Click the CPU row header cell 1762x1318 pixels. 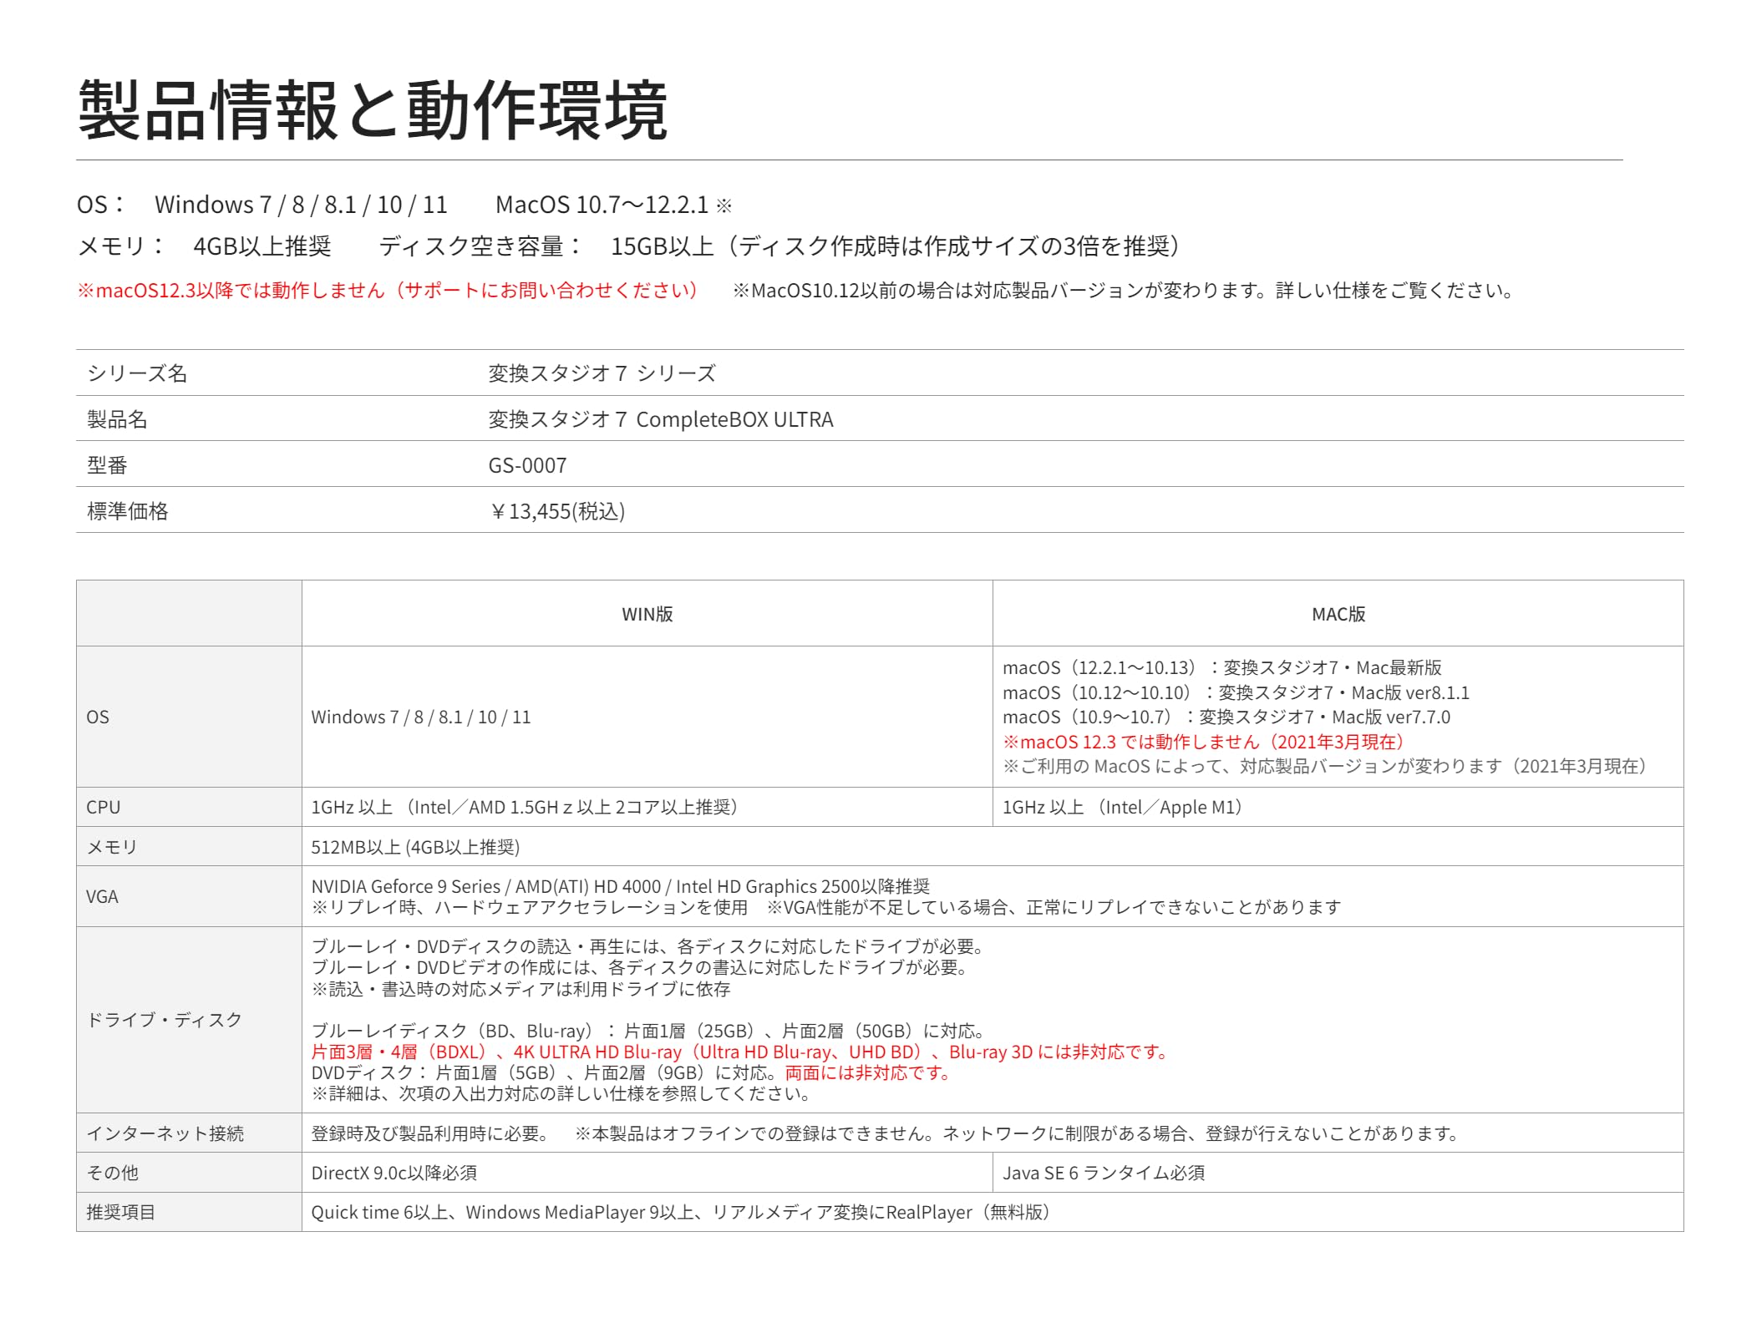(x=104, y=807)
